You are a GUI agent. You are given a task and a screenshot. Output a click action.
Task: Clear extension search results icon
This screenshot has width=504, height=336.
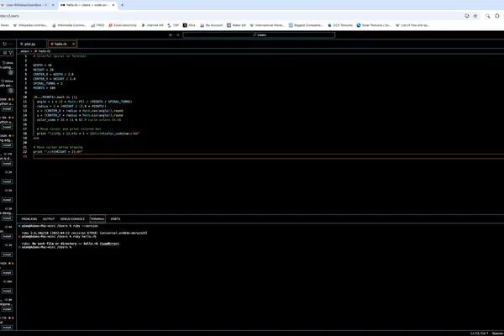pyautogui.click(x=5, y=53)
